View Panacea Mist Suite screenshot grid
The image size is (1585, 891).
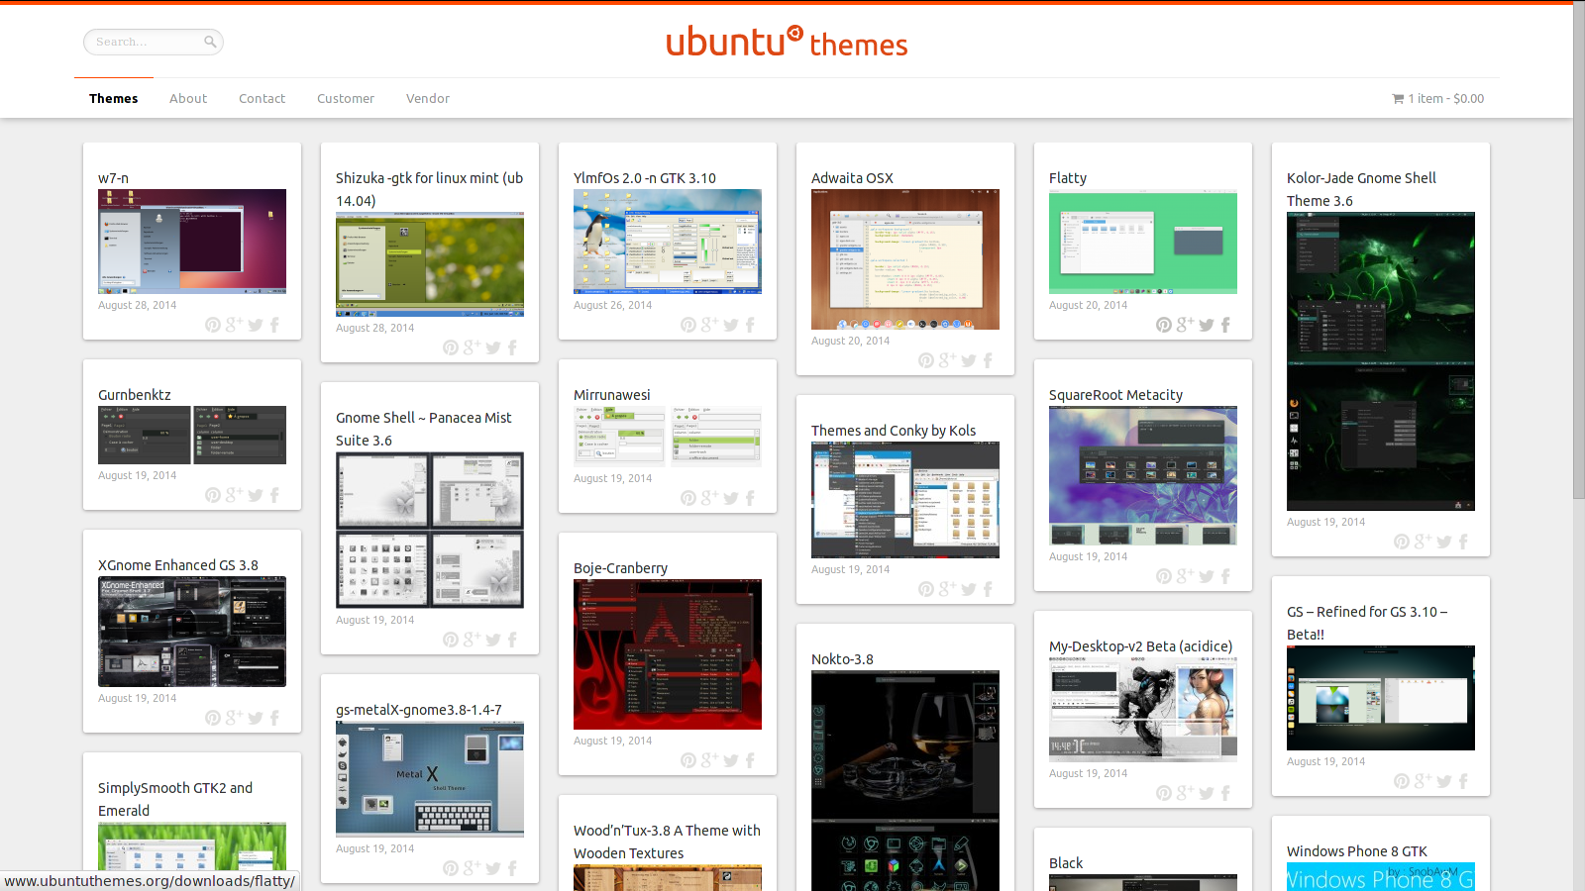[430, 531]
